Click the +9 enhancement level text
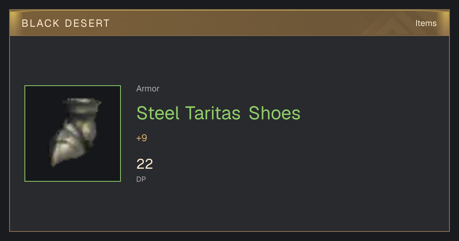Image resolution: width=459 pixels, height=241 pixels. coord(142,138)
